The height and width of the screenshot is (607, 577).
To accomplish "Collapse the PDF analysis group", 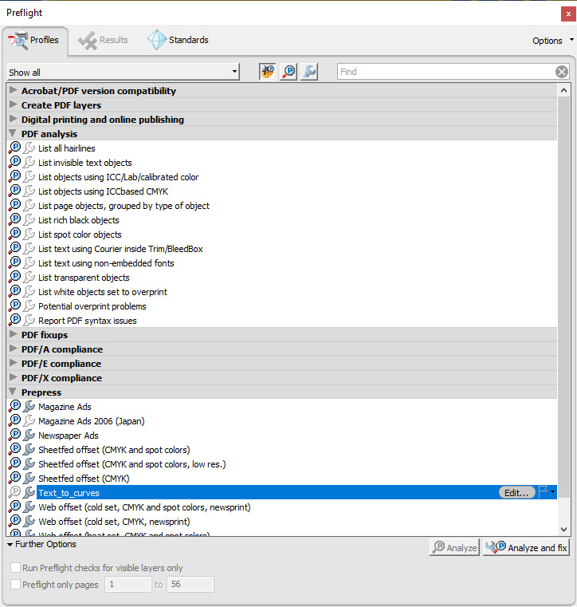I will pyautogui.click(x=13, y=133).
